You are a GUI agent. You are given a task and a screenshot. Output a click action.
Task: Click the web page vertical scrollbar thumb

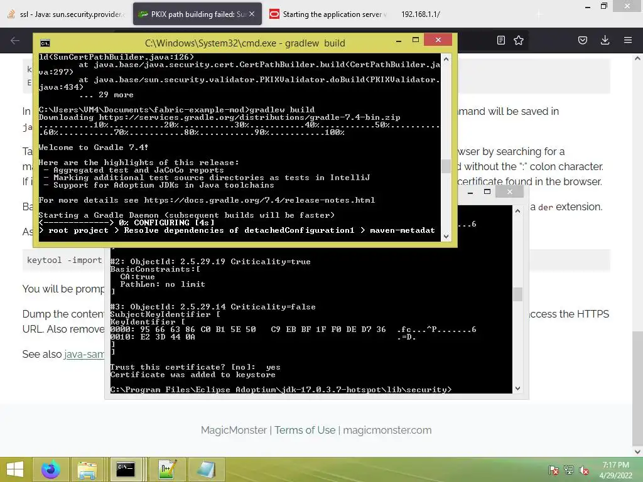point(637,388)
